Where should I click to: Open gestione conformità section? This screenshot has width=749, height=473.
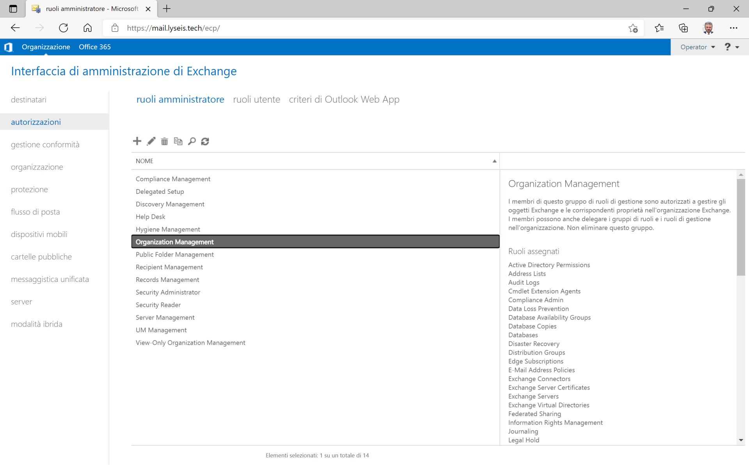(x=45, y=145)
